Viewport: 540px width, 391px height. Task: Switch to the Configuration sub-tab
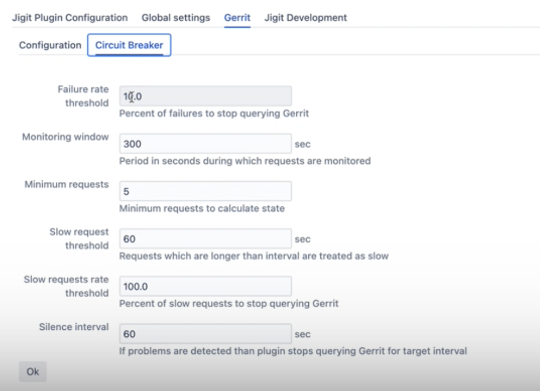pyautogui.click(x=50, y=45)
